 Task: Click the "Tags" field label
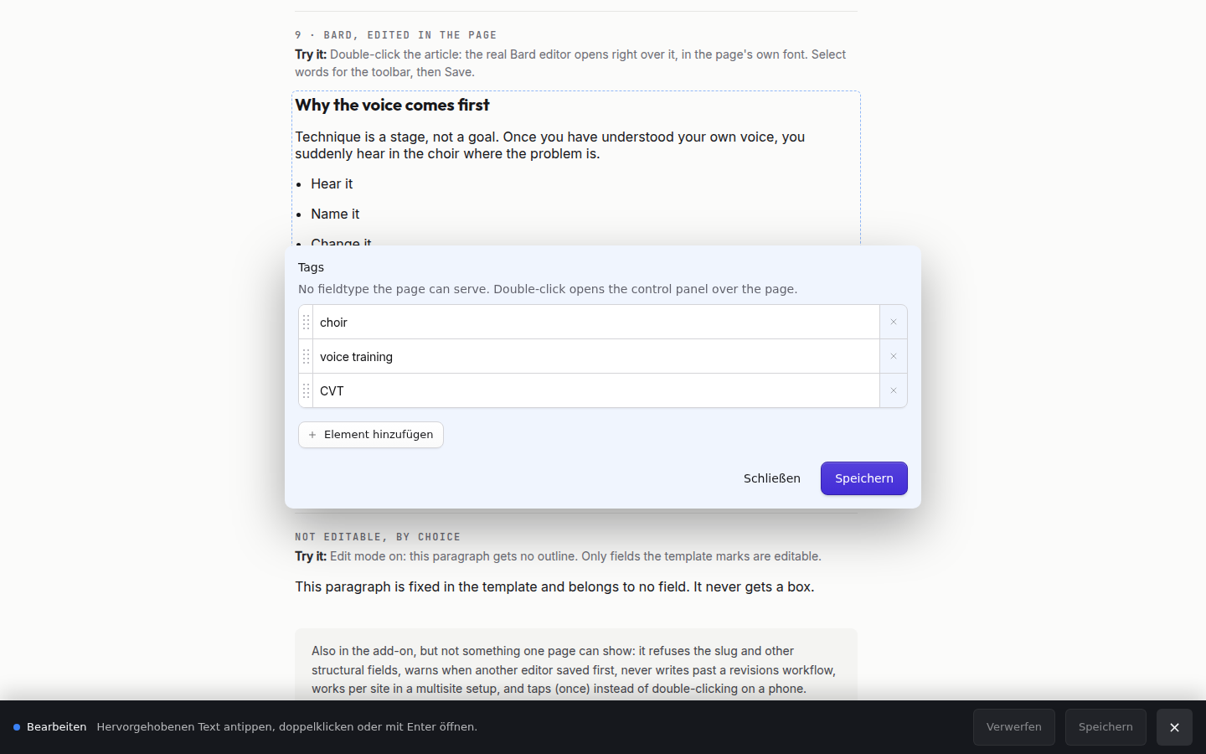tap(311, 267)
